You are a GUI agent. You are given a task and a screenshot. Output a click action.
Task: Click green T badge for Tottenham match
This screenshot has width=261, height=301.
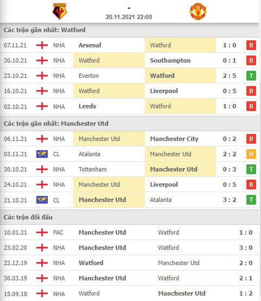[251, 169]
